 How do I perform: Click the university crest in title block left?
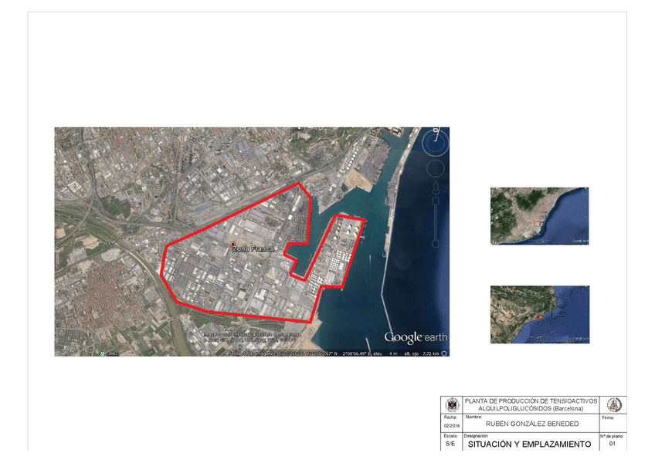click(452, 404)
